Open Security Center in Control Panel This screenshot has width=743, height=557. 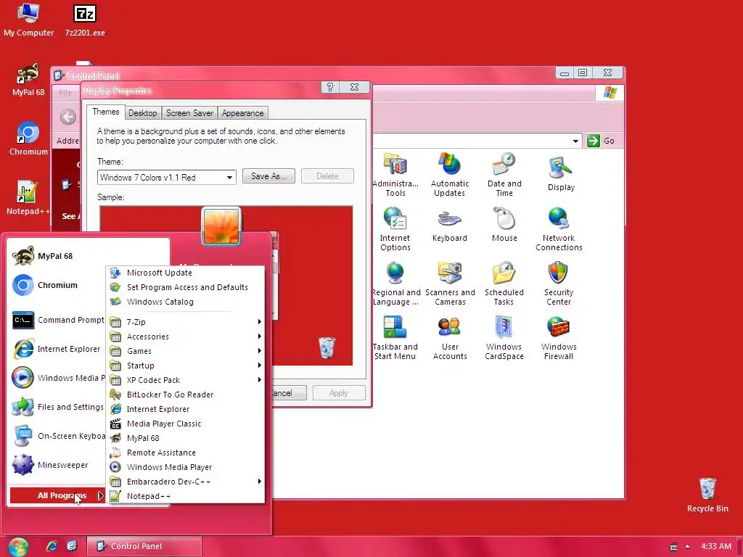[559, 284]
